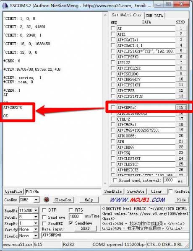Click the SaveData button
193x251 pixels.
[x=136, y=191]
